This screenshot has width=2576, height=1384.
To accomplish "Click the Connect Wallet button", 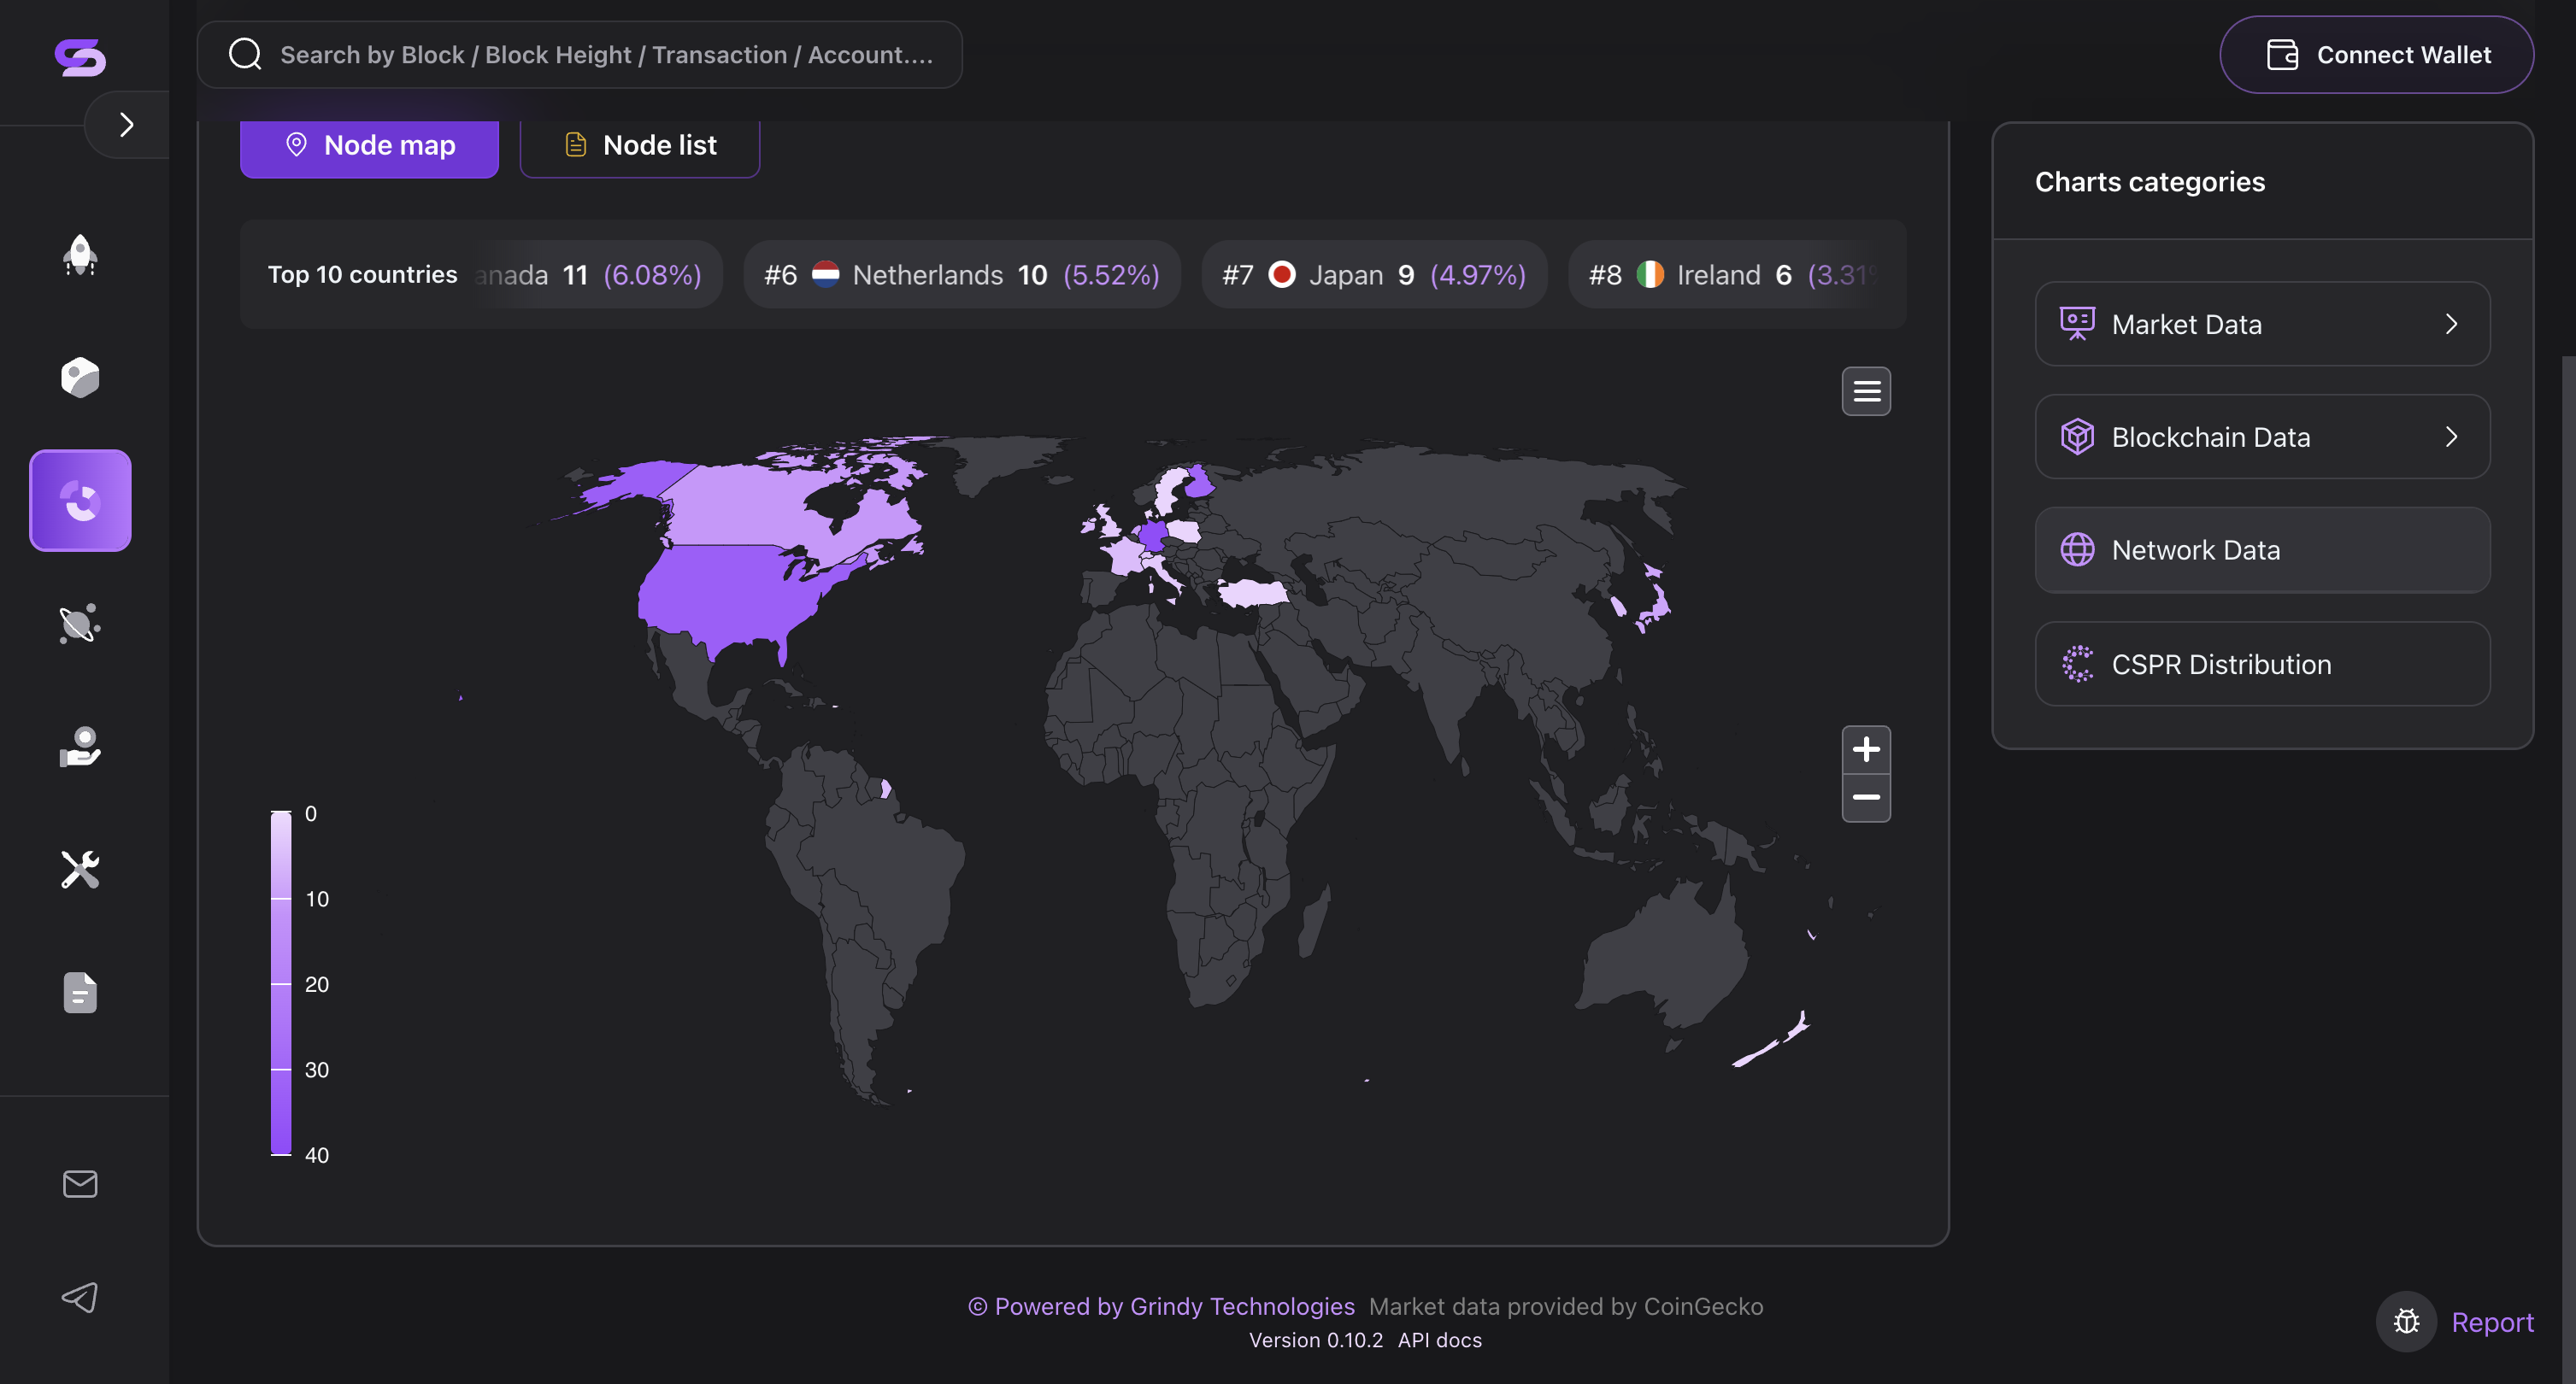I will pos(2377,54).
